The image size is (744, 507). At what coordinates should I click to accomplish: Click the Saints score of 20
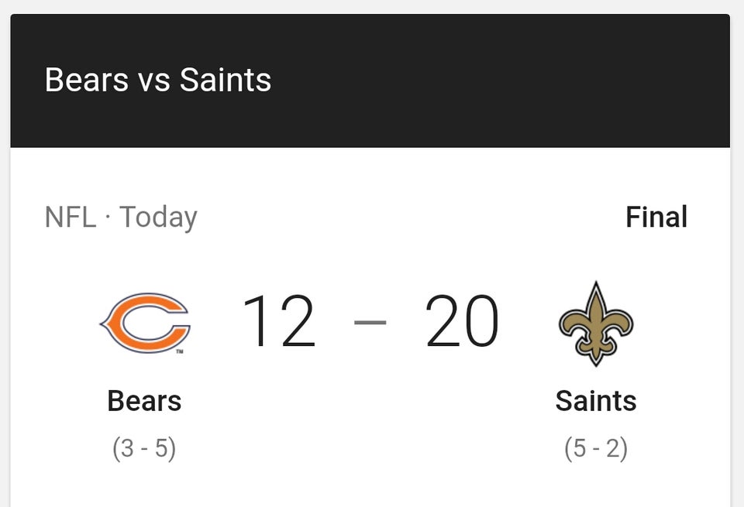point(462,320)
